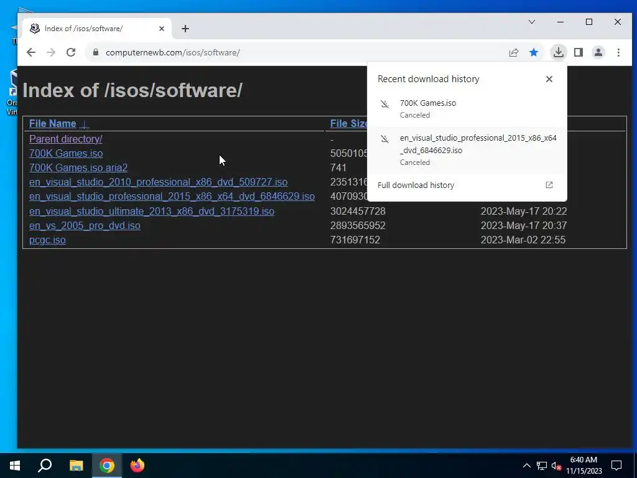Select 700K Games.iso canceled download entry

coord(467,109)
